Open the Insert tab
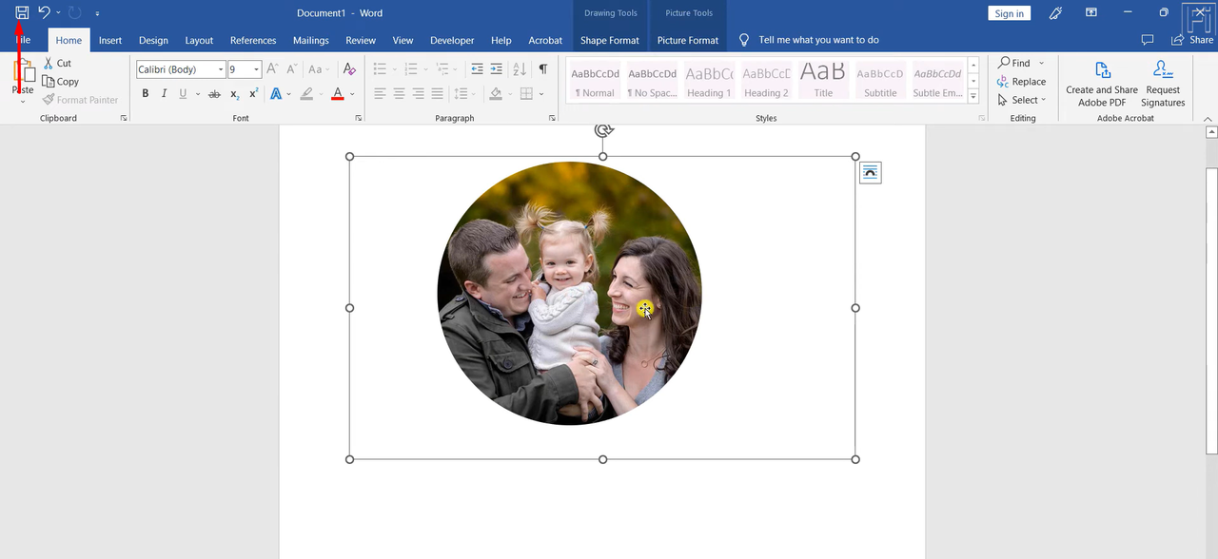Viewport: 1218px width, 559px height. 110,40
